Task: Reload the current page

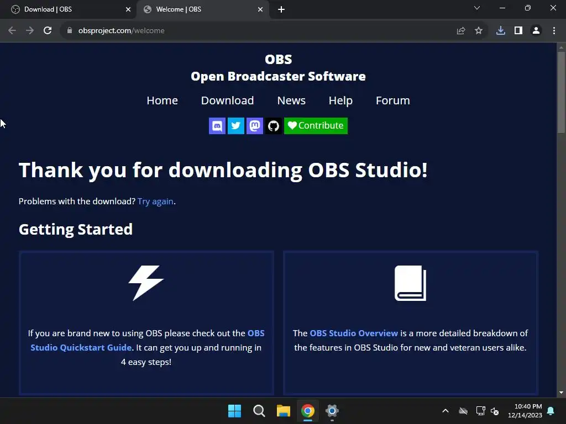Action: 48,31
